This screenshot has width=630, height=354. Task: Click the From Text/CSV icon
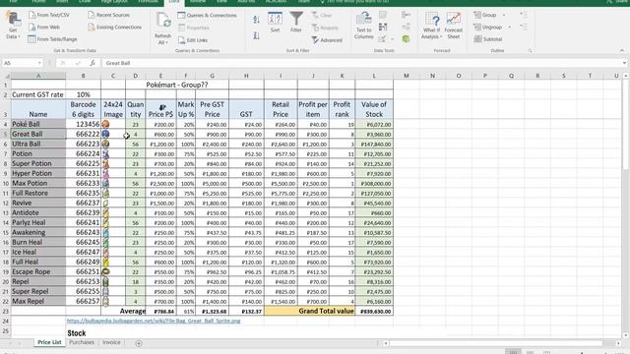click(31, 15)
